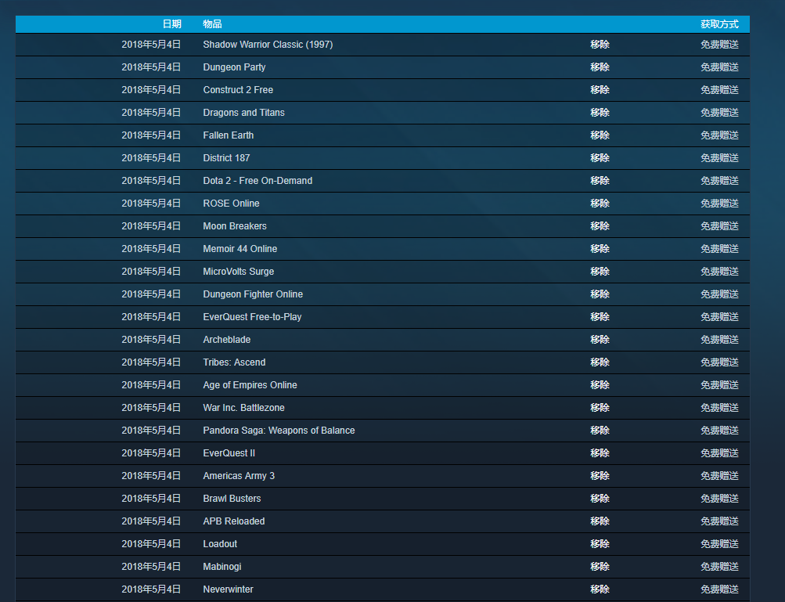The image size is (785, 602).
Task: Click the 日期 column header
Action: click(171, 24)
